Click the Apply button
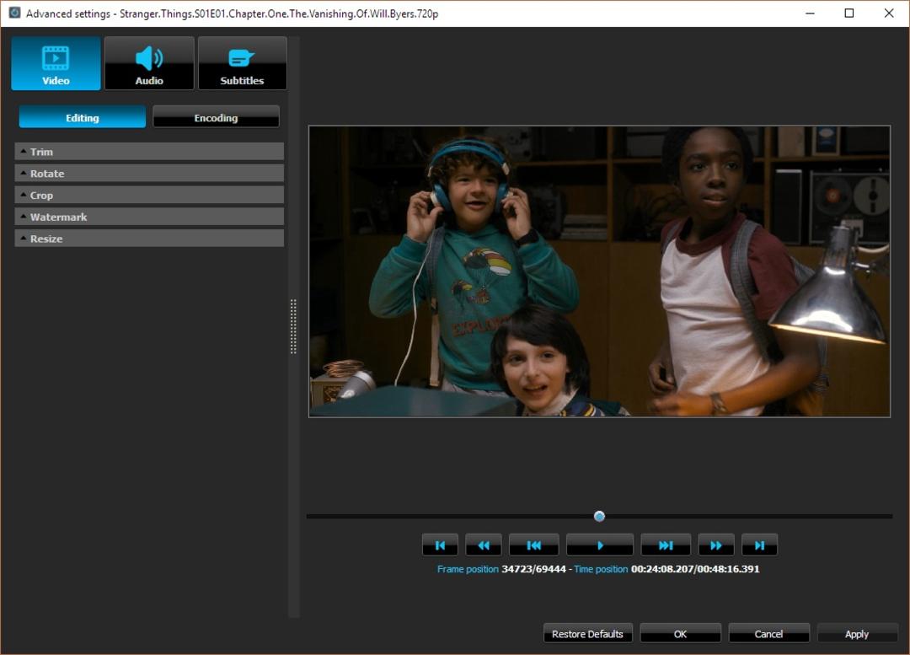This screenshot has height=655, width=910. click(857, 634)
